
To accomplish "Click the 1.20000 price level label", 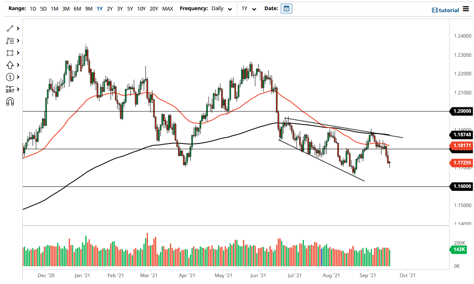I will click(x=461, y=111).
